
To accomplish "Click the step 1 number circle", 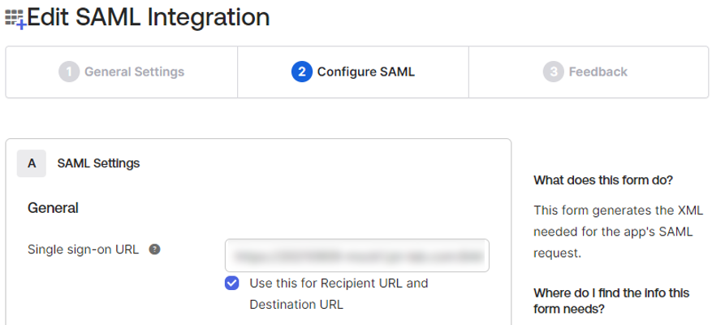I will tap(69, 71).
